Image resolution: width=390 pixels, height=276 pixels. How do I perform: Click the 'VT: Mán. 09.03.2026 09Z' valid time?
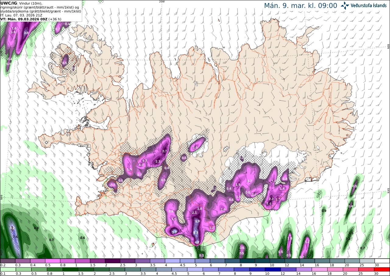click(24, 19)
